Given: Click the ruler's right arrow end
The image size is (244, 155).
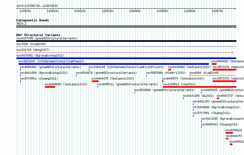Looking at the screenshot, I should [x=235, y=8].
